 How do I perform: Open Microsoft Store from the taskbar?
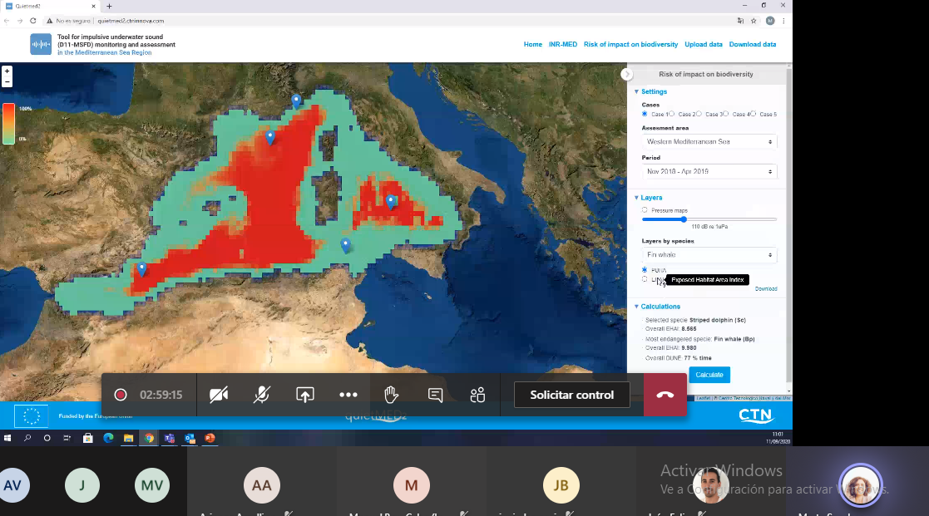(87, 439)
